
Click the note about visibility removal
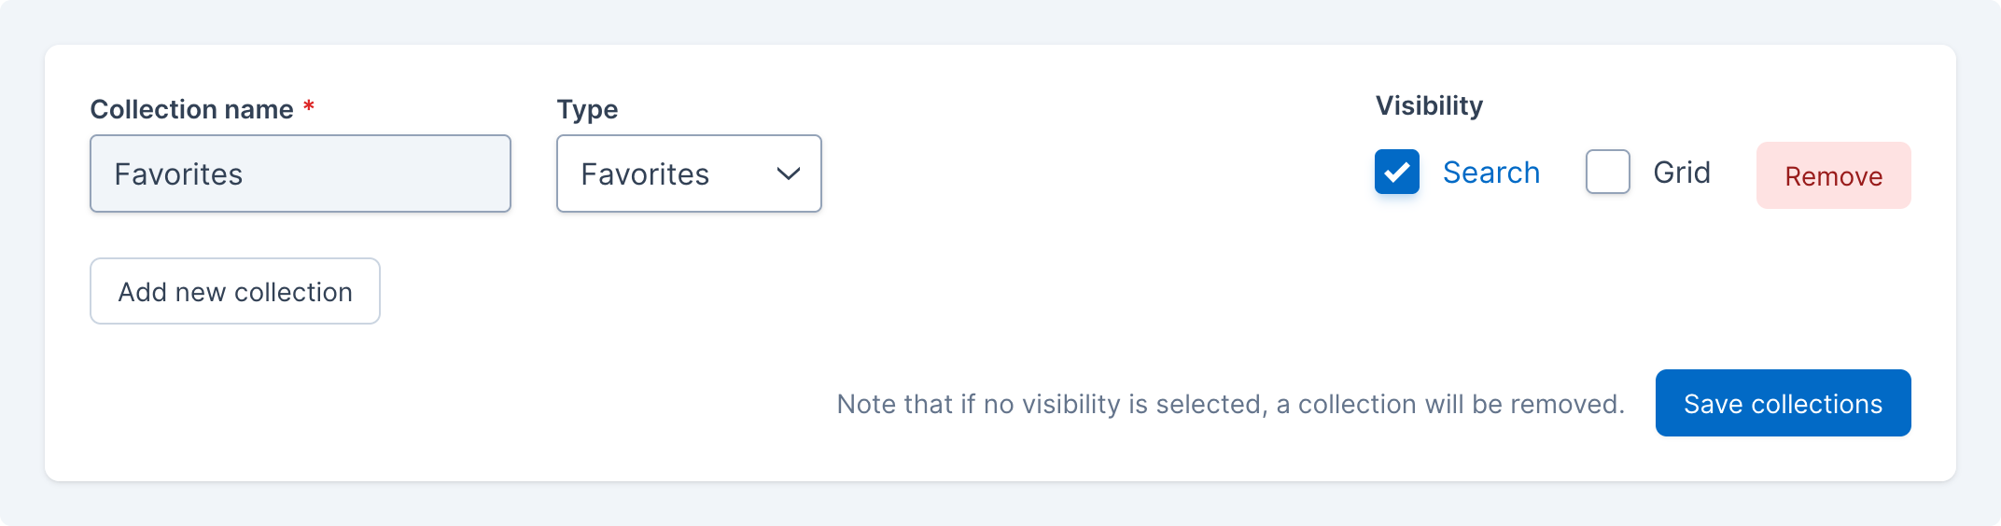coord(1230,404)
